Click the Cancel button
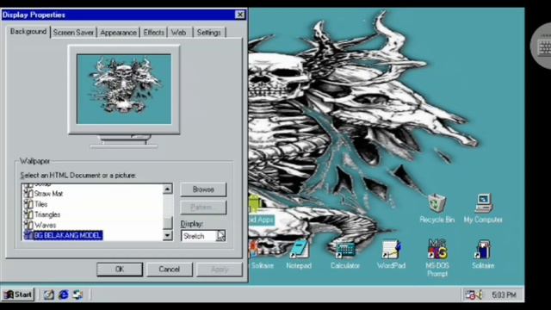 pos(170,270)
